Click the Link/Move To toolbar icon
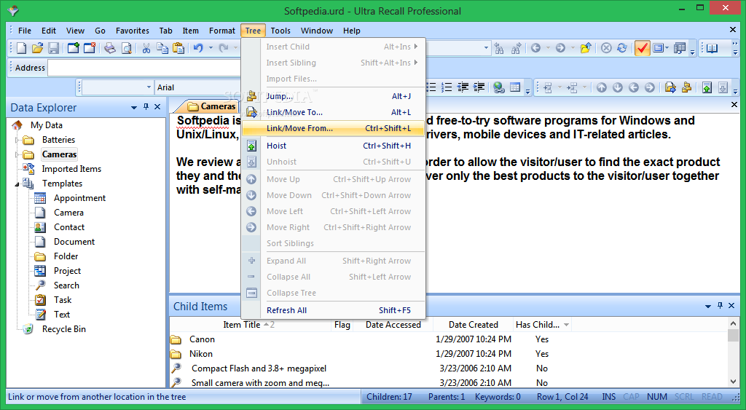Image resolution: width=746 pixels, height=410 pixels. [x=670, y=87]
